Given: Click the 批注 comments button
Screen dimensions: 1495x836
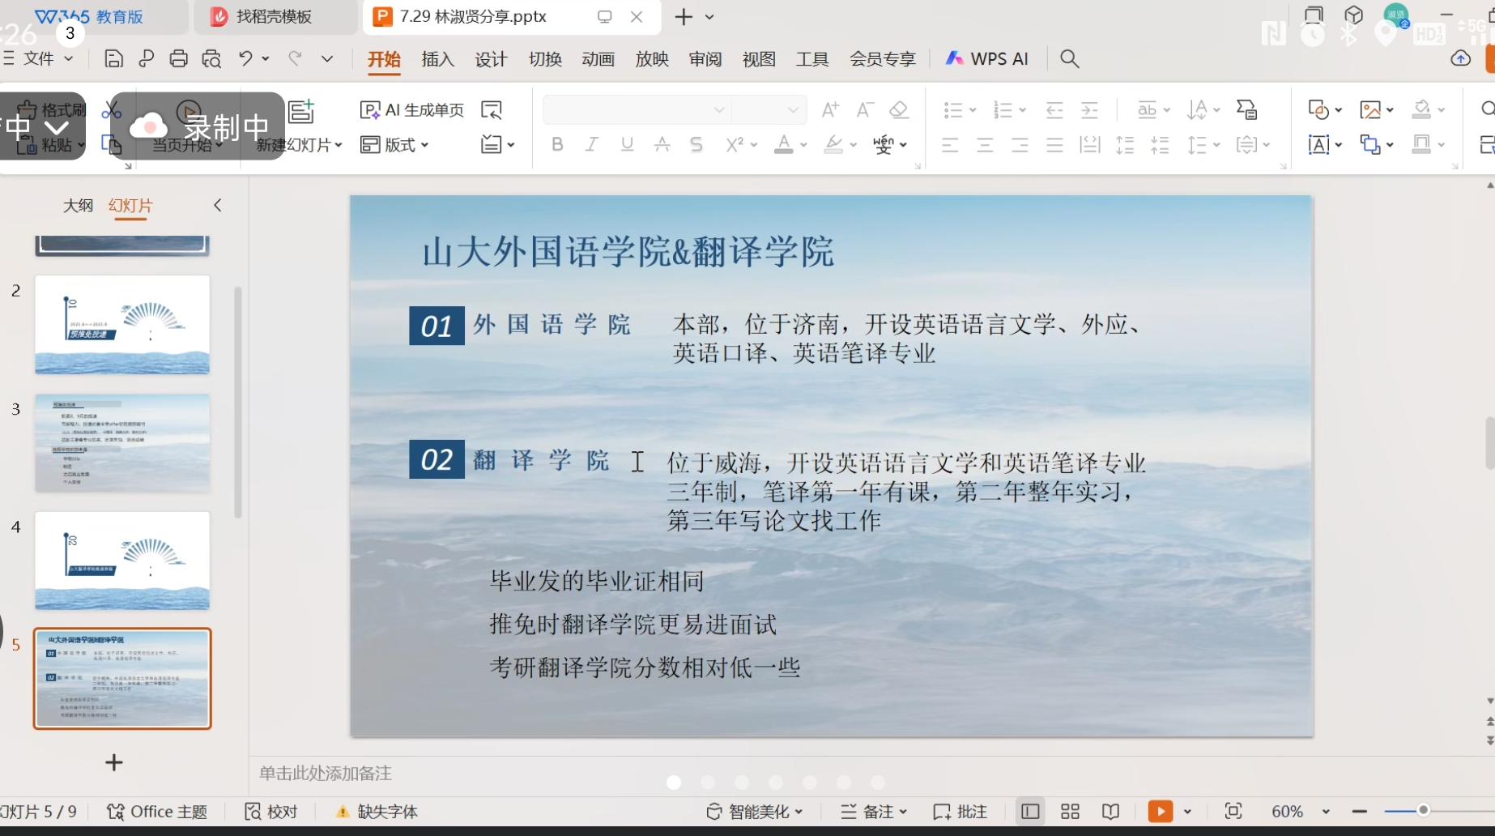Looking at the screenshot, I should 960,812.
